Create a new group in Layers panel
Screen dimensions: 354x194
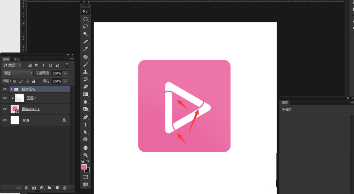(x=50, y=188)
